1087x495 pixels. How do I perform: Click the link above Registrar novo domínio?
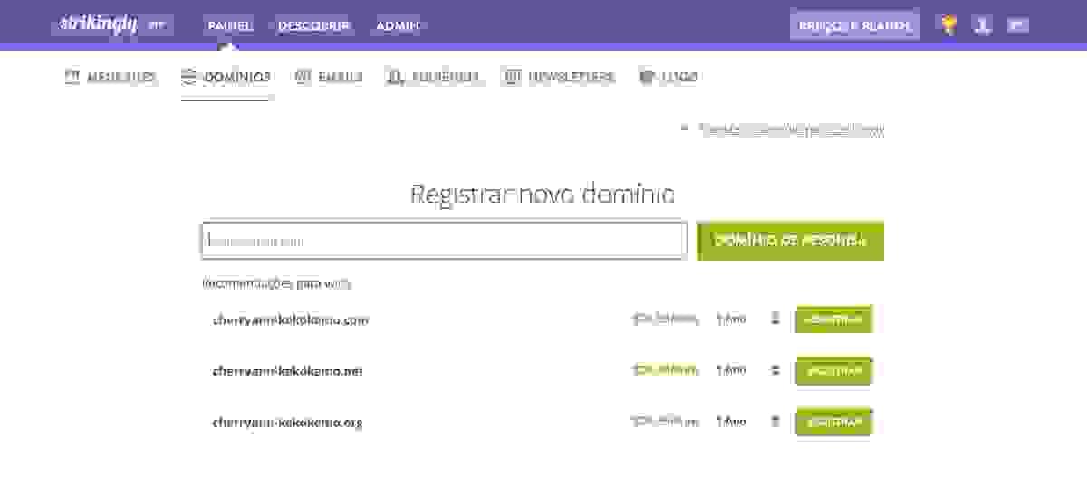[792, 130]
